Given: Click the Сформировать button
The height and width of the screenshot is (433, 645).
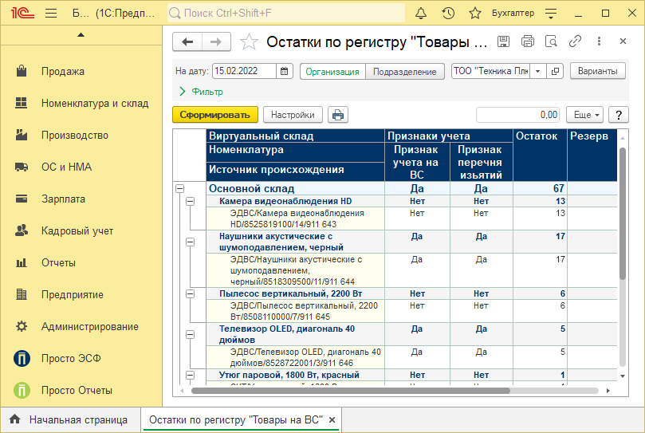Looking at the screenshot, I should point(215,115).
